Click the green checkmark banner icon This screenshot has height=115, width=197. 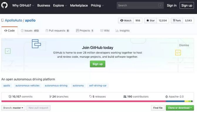[x=8, y=51]
